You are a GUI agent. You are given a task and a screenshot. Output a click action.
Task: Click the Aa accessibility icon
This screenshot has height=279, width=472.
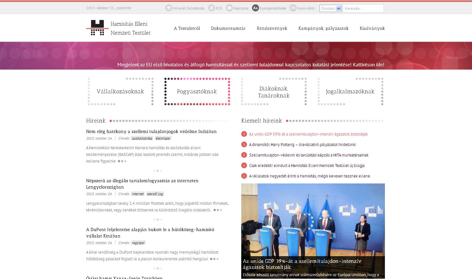point(255,8)
